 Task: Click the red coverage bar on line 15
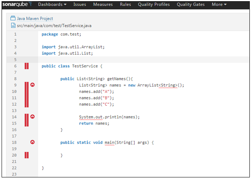click(x=27, y=124)
